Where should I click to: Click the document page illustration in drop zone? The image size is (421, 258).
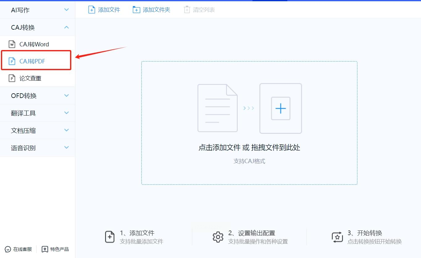218,108
